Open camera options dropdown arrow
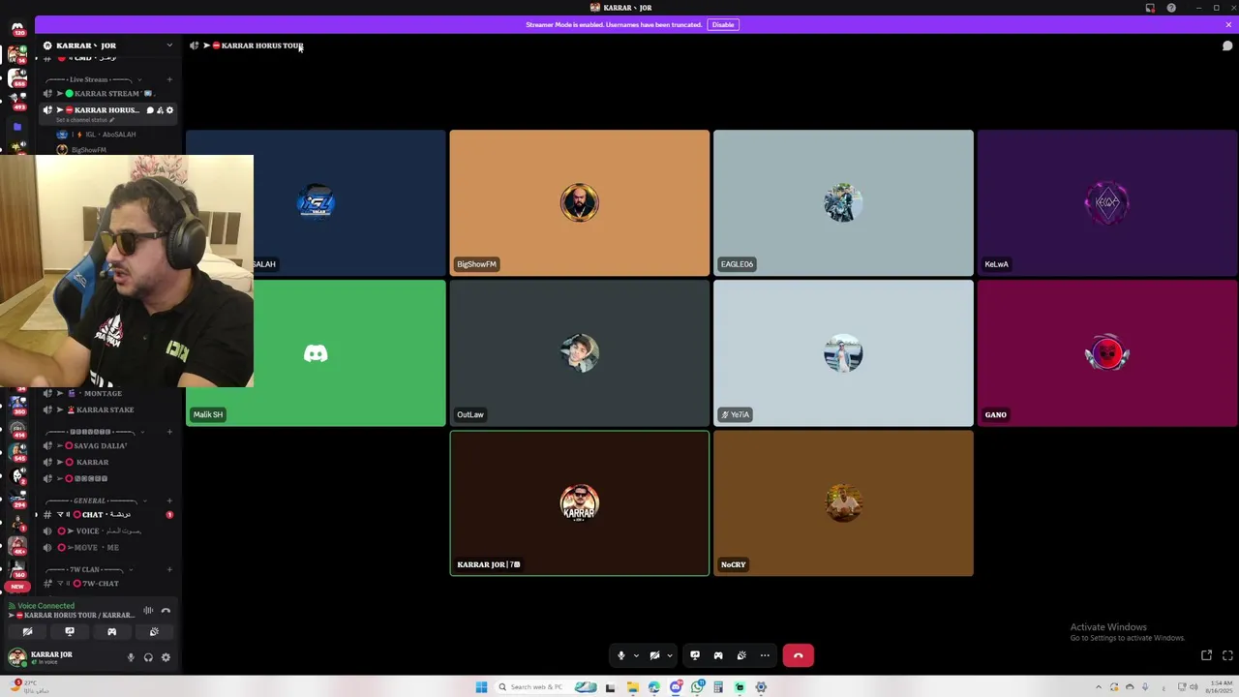Viewport: 1239px width, 697px height. pyautogui.click(x=669, y=655)
